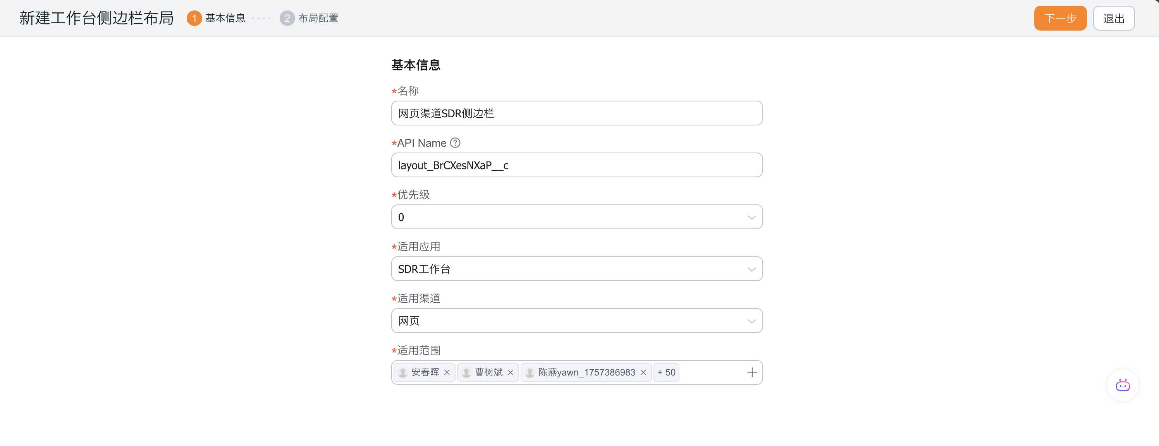Open the chat assistant robot icon
Screen dimensions: 1159x446
pos(1123,385)
